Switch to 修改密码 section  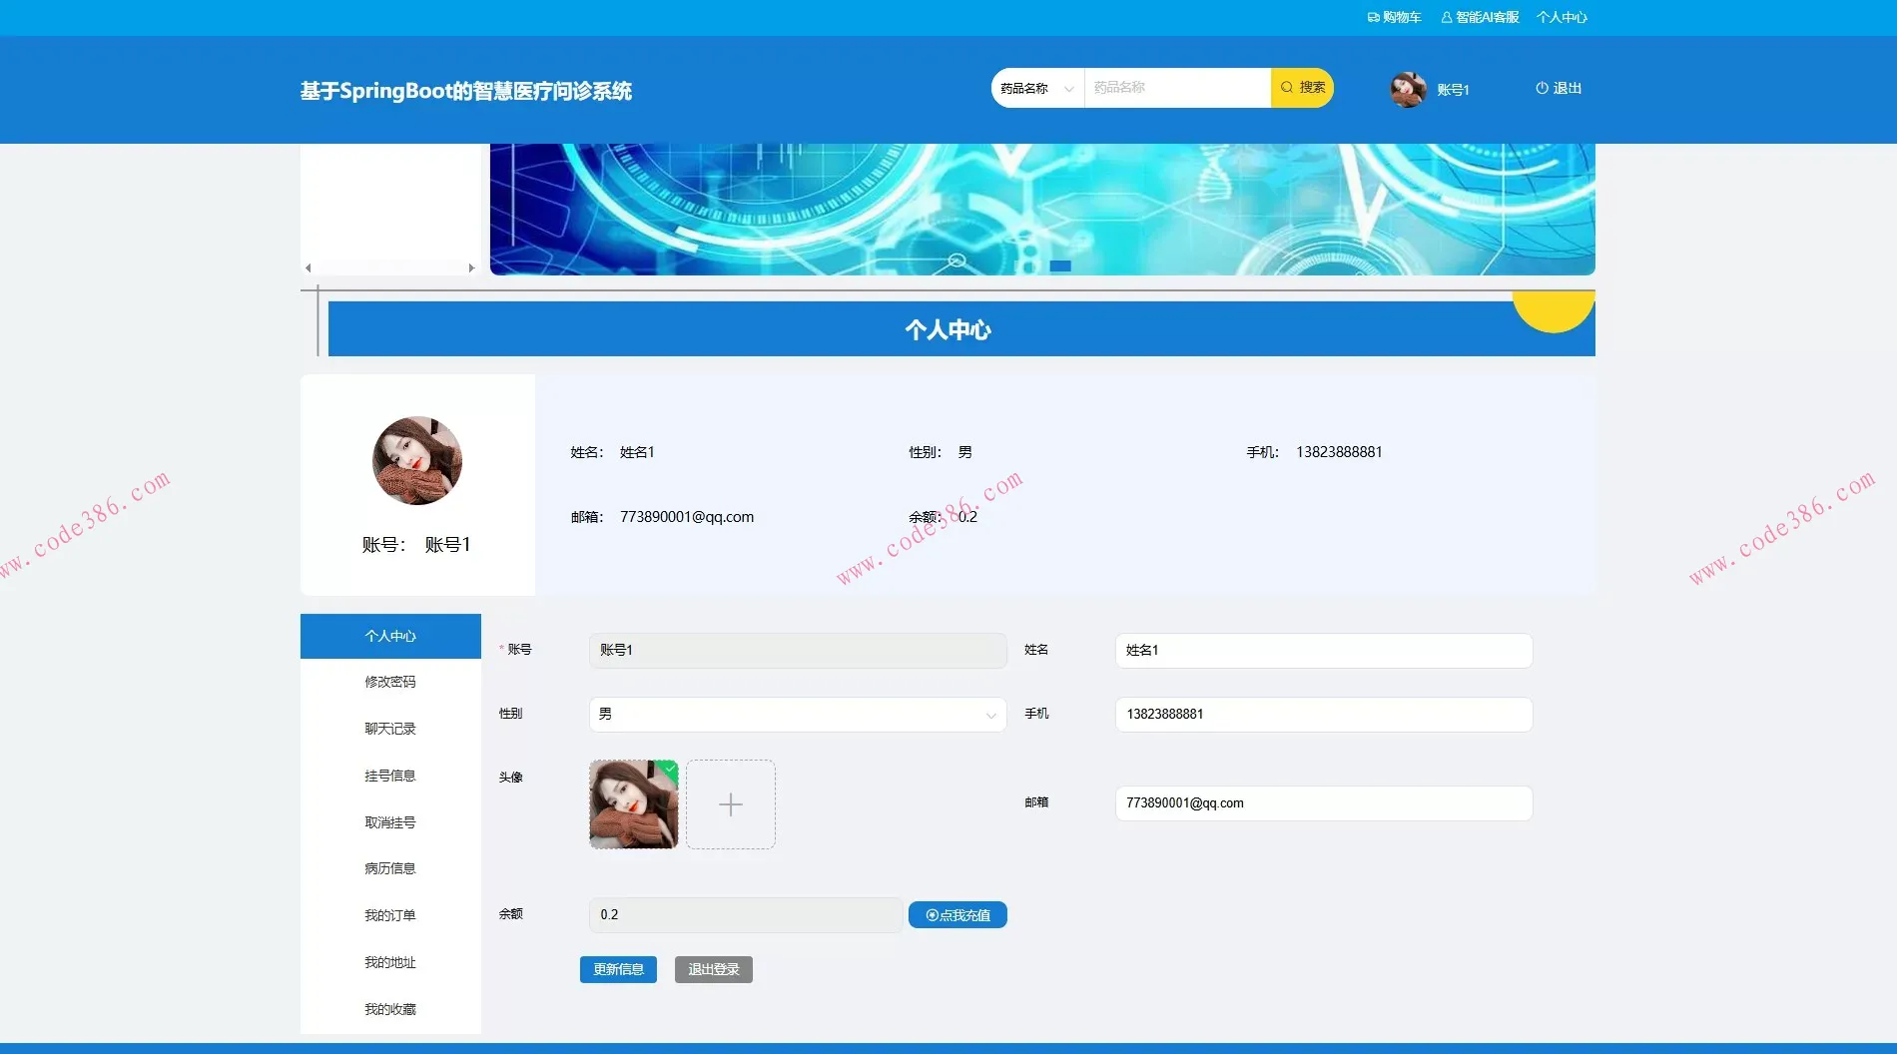coord(389,682)
